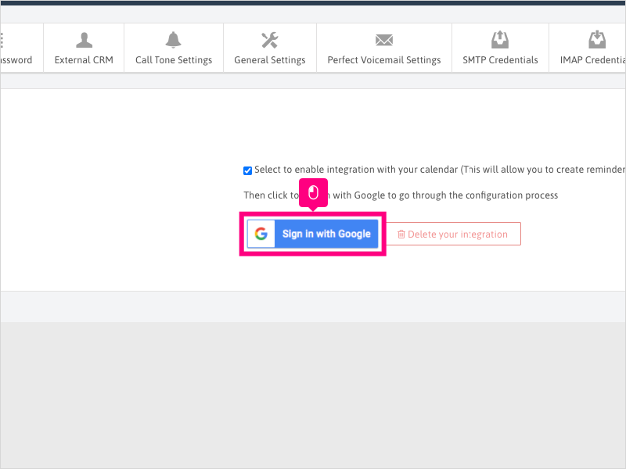The width and height of the screenshot is (626, 469).
Task: Go to Perfect Voicemail Settings tab
Action: click(384, 48)
